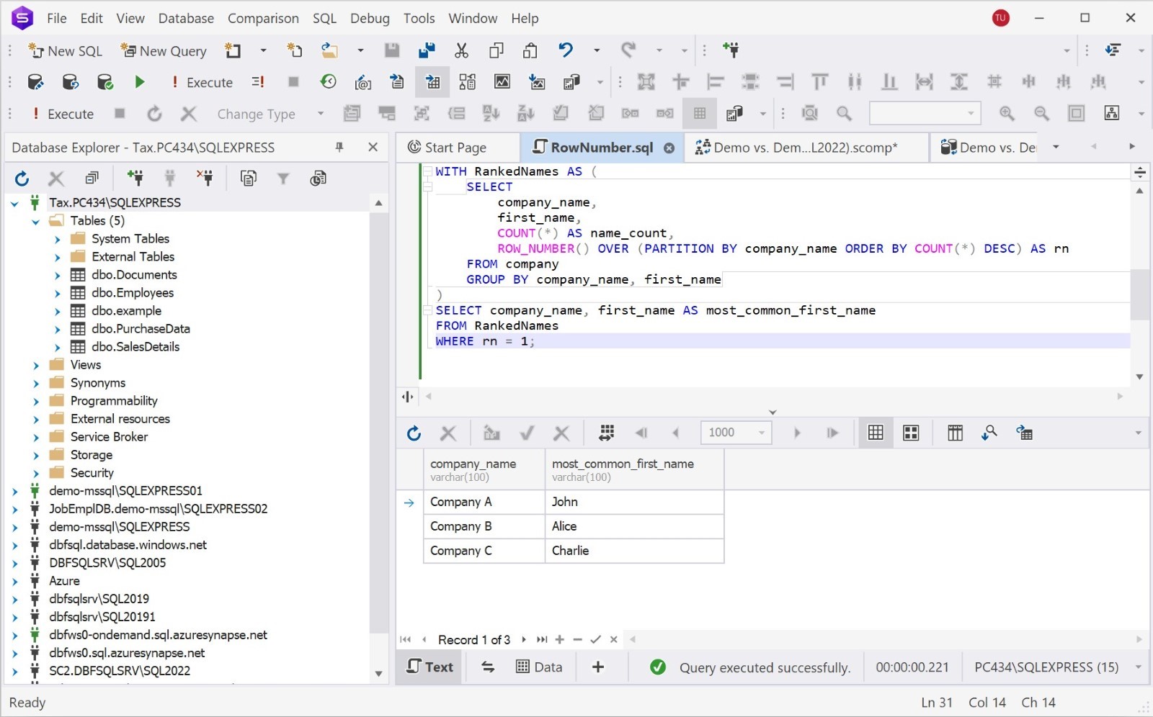The width and height of the screenshot is (1153, 717).
Task: Click the append record plus in navigator
Action: [559, 639]
